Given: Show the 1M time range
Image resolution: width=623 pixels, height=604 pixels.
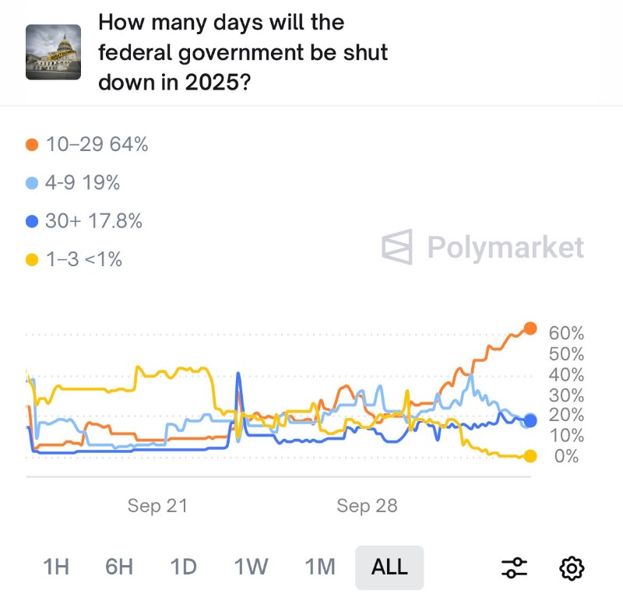Looking at the screenshot, I should 319,567.
